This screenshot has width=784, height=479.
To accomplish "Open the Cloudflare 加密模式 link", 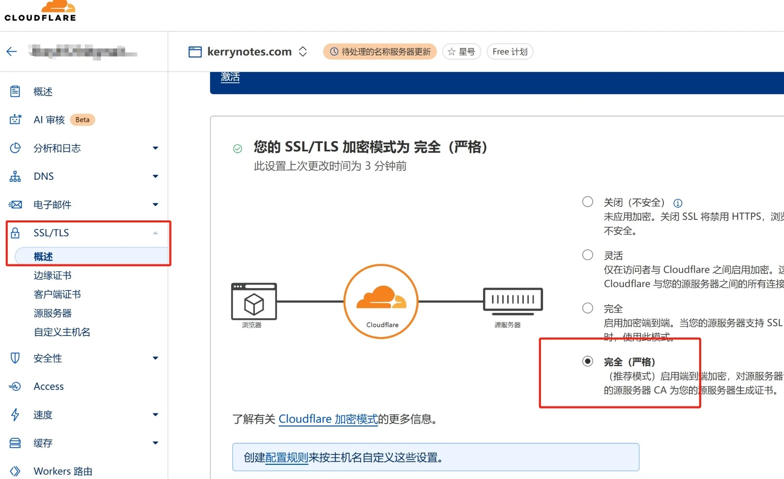I will point(328,419).
